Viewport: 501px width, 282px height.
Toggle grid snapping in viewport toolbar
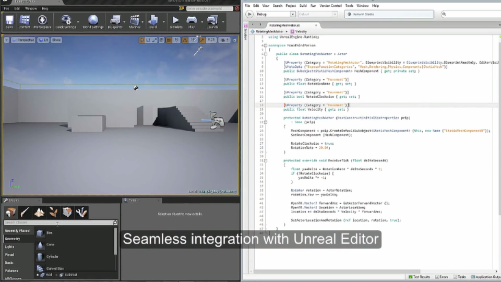point(169,40)
